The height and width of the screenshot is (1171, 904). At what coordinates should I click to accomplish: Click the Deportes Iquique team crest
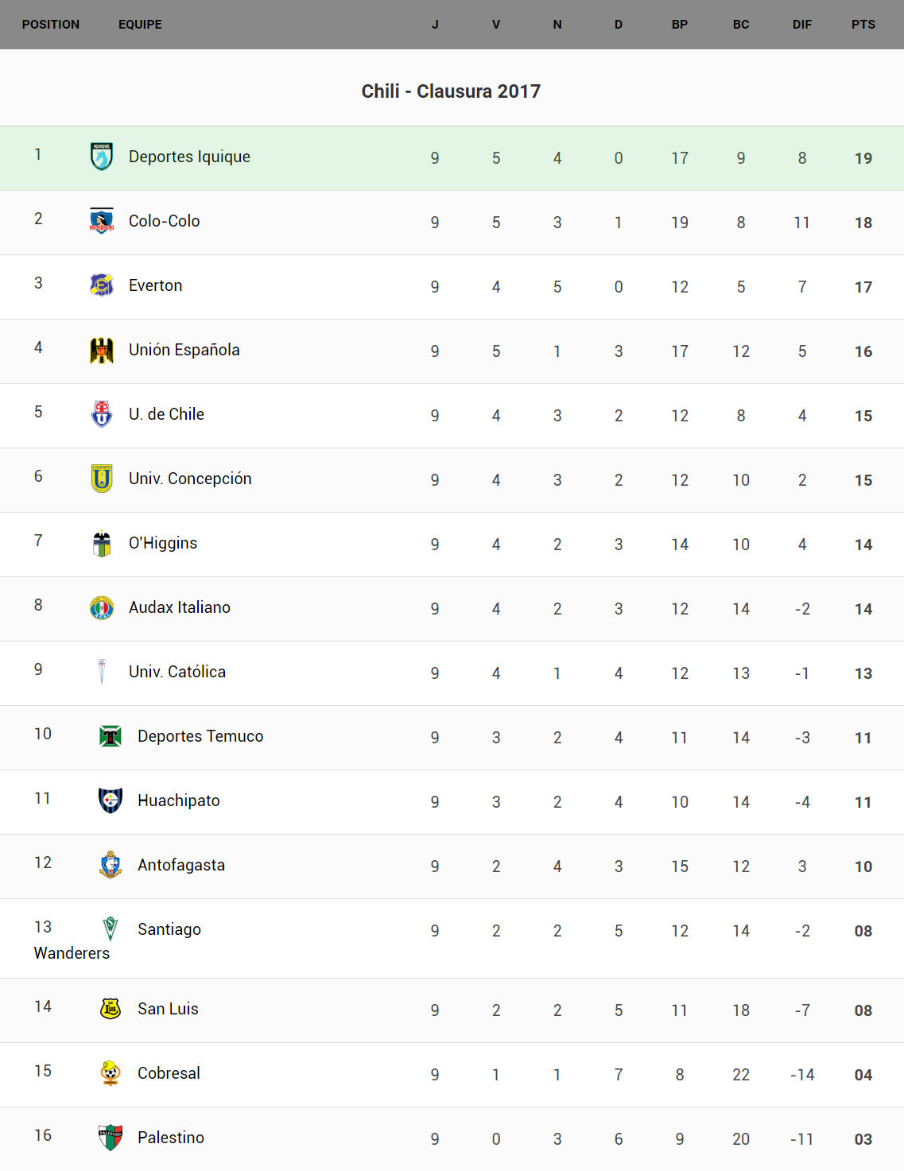click(x=102, y=157)
